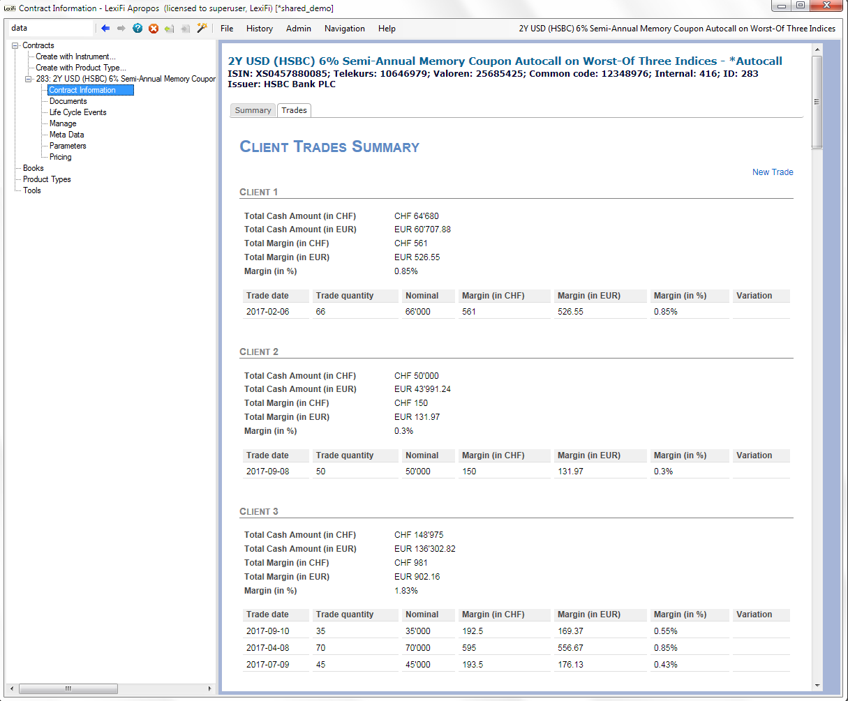
Task: Click the EUR 136'302.82 value
Action: pyautogui.click(x=425, y=549)
